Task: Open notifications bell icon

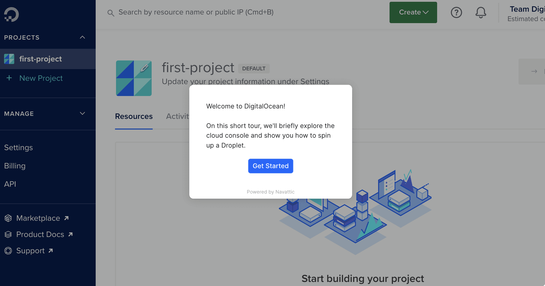Action: click(481, 12)
